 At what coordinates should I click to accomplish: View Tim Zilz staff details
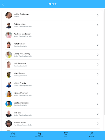(x=52, y=114)
